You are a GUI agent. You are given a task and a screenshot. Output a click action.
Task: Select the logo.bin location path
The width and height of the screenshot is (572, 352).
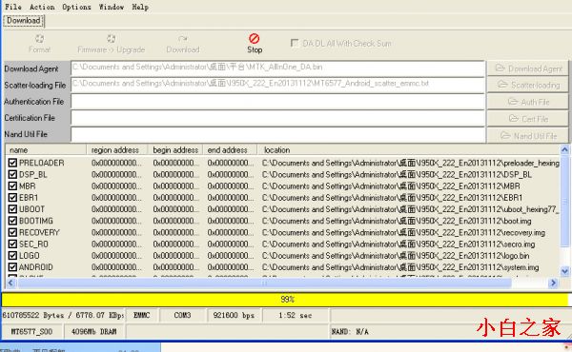tap(396, 256)
